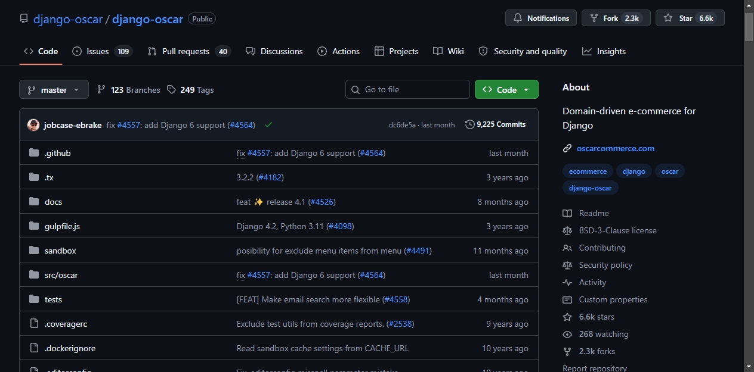Open the Insights tab
The image size is (754, 372).
[x=604, y=51]
